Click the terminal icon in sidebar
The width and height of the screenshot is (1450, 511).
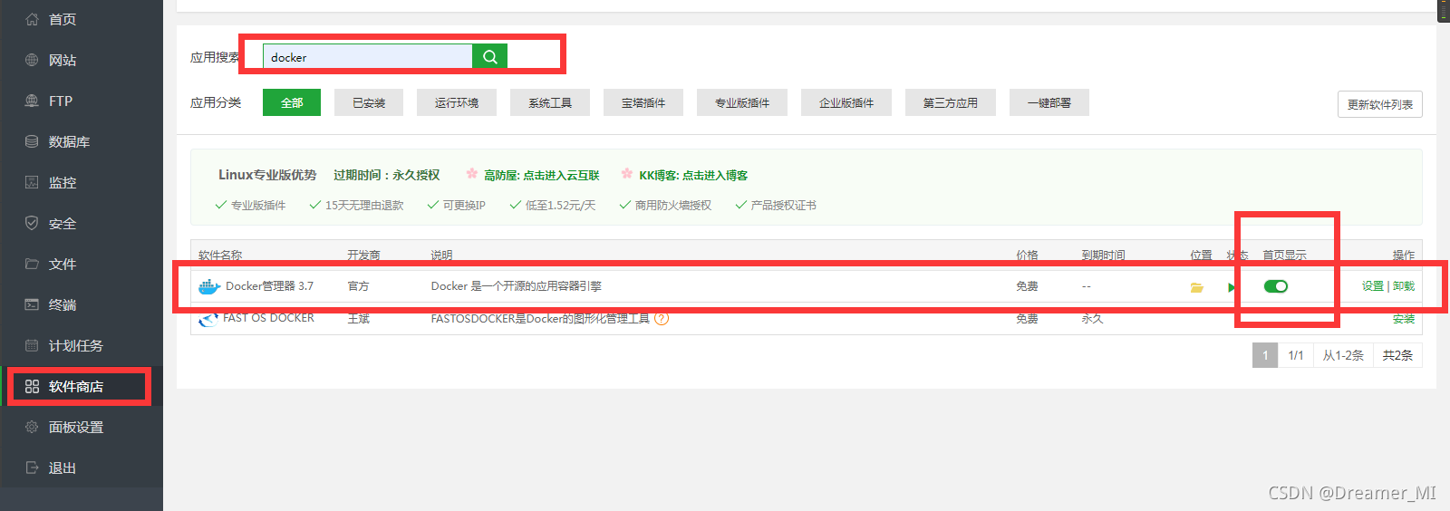click(32, 304)
